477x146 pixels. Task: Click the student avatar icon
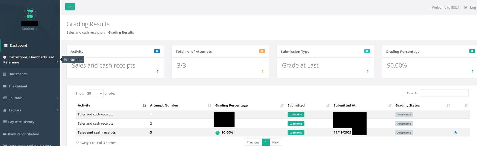tap(30, 14)
